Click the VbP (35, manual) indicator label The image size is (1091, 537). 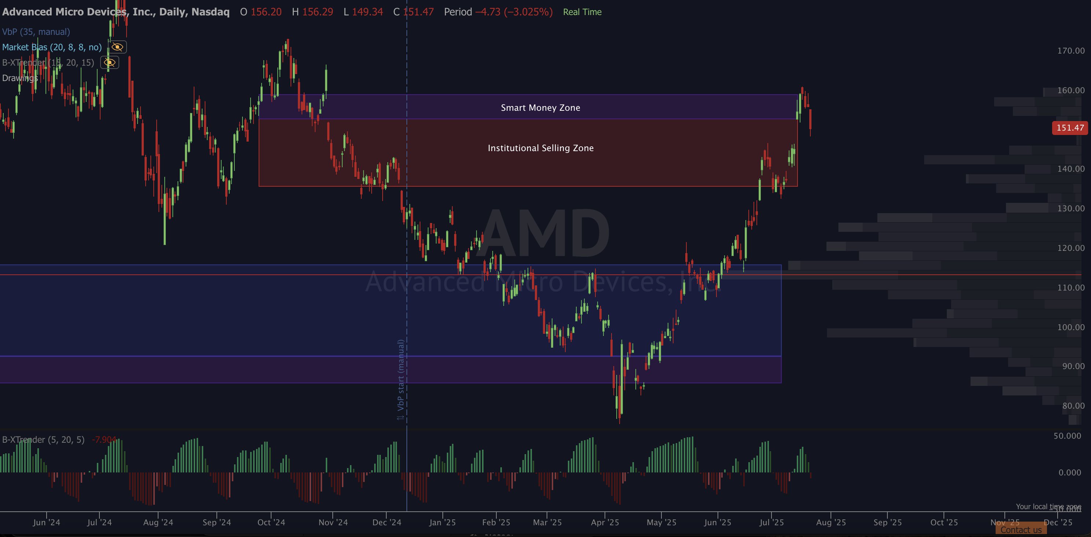pos(36,32)
